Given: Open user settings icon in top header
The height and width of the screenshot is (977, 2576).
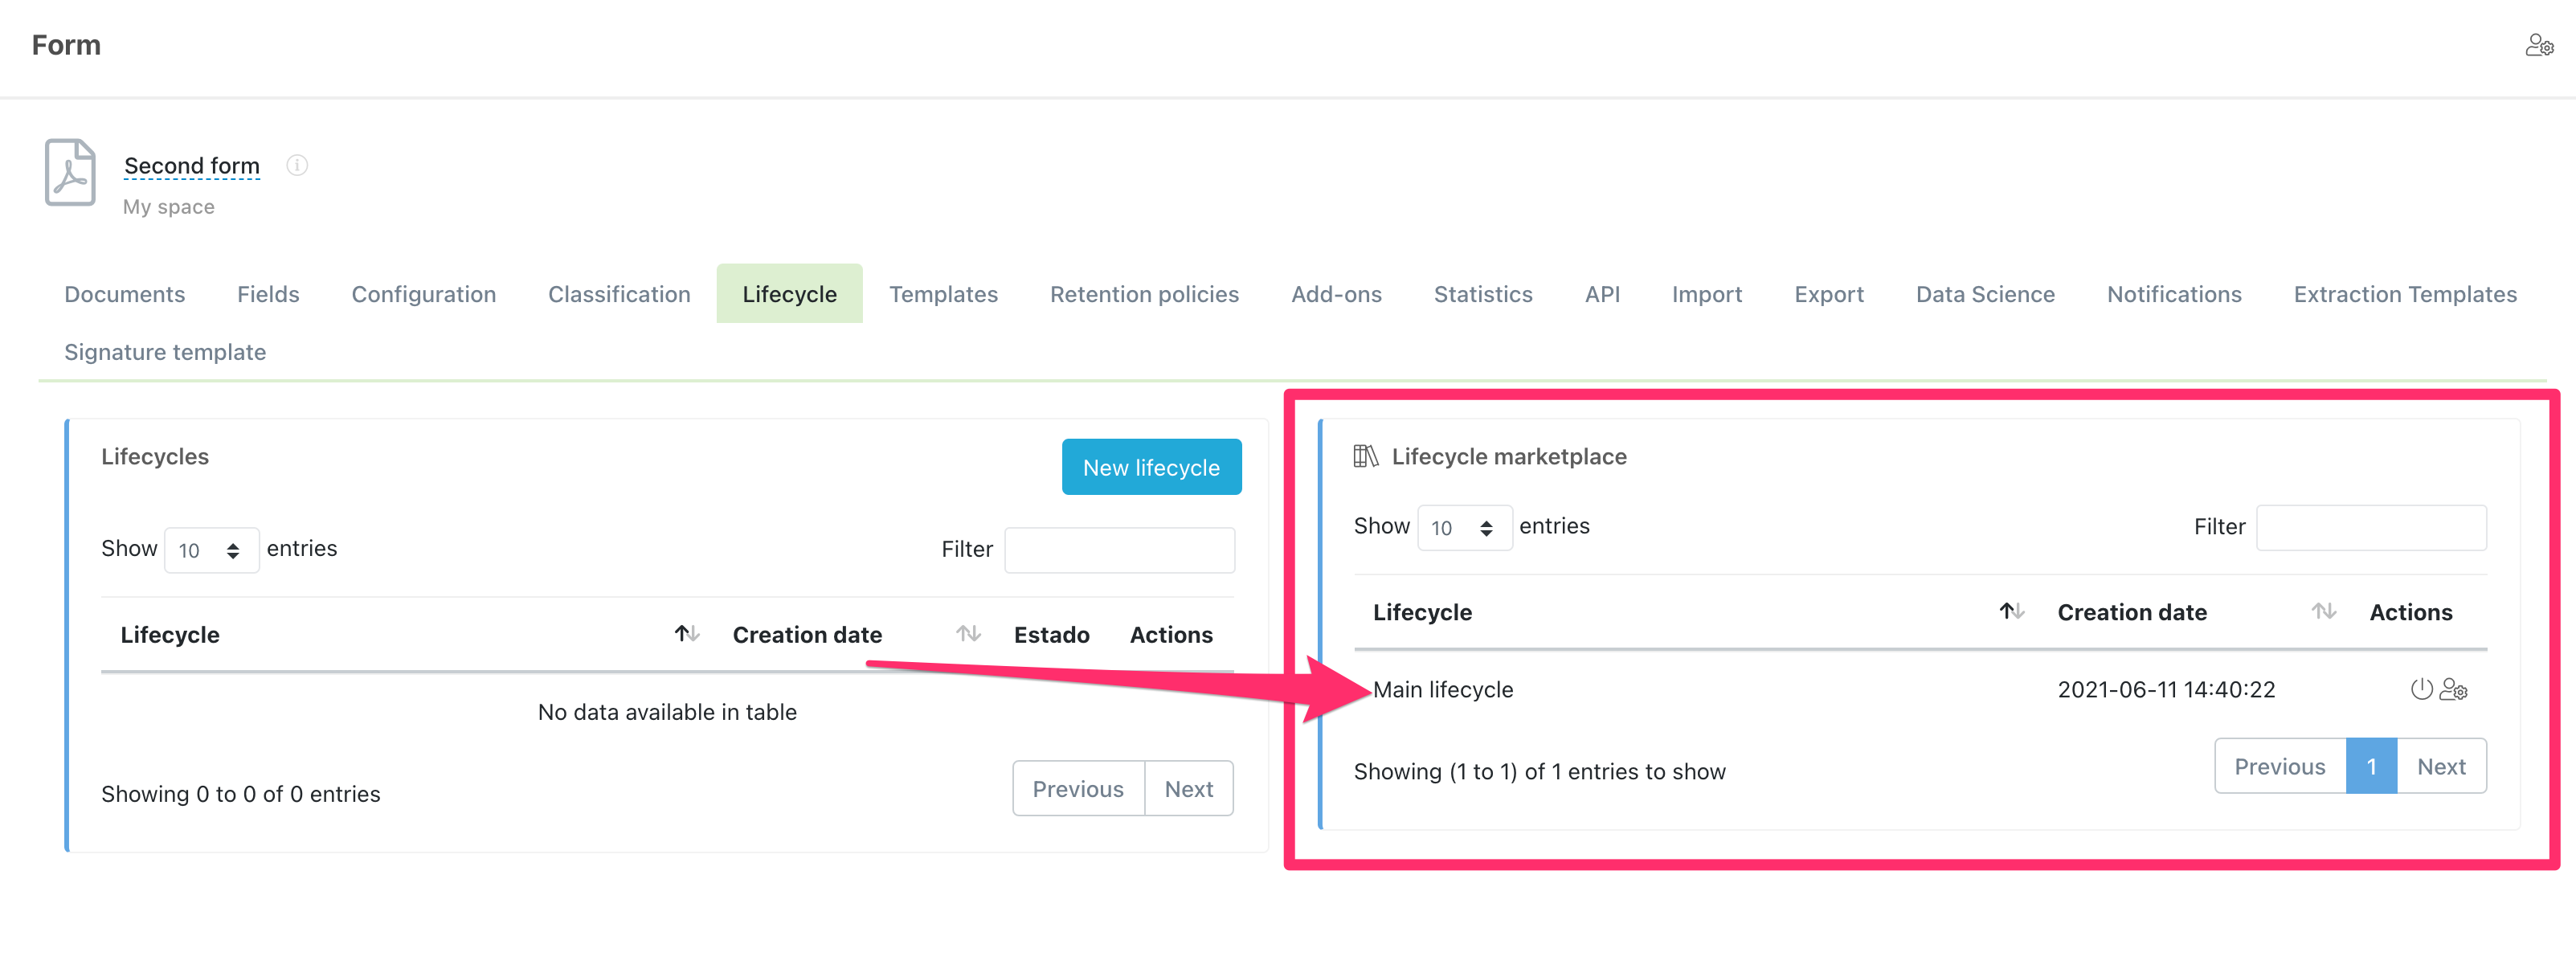Looking at the screenshot, I should [x=2539, y=46].
